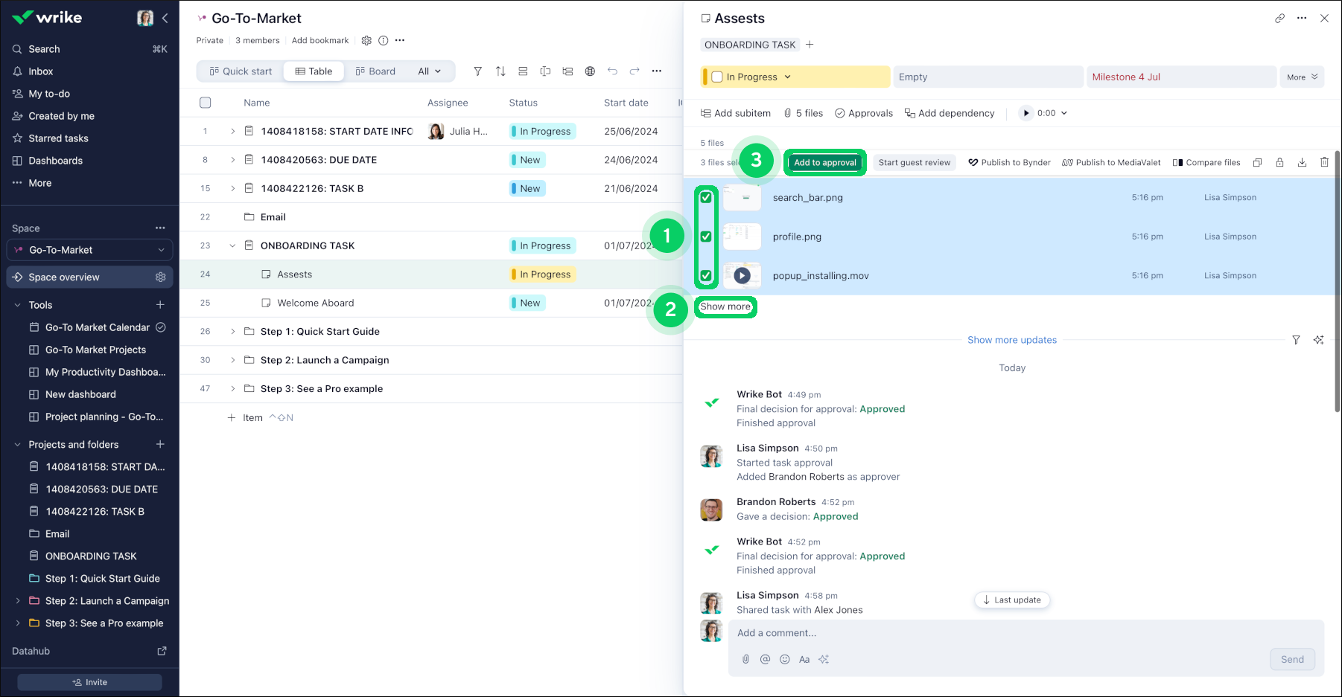This screenshot has width=1342, height=697.
Task: Click the attach file paperclip in comment box
Action: pyautogui.click(x=745, y=659)
